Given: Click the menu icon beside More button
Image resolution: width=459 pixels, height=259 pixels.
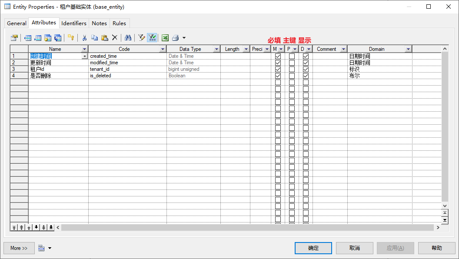Looking at the screenshot, I should [41, 248].
